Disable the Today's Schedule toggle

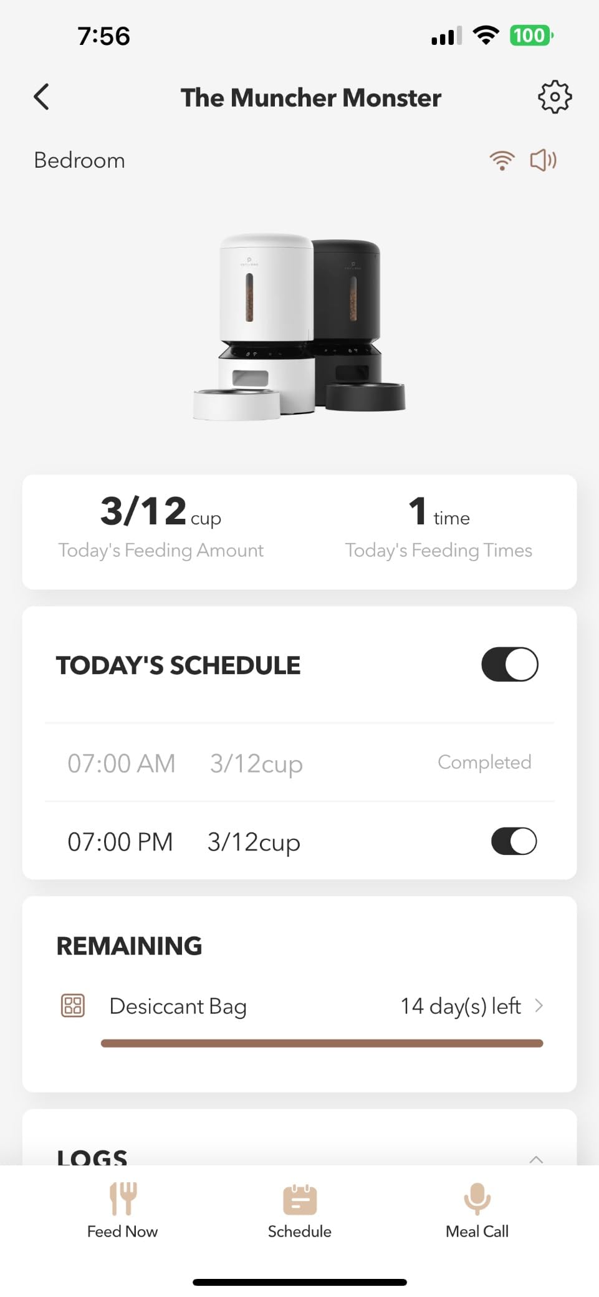pos(510,665)
